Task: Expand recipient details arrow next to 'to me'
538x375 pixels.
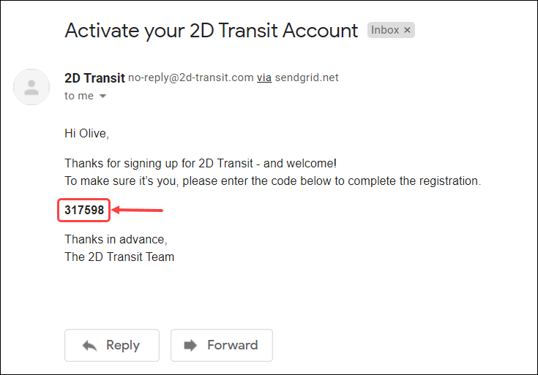Action: [x=102, y=96]
